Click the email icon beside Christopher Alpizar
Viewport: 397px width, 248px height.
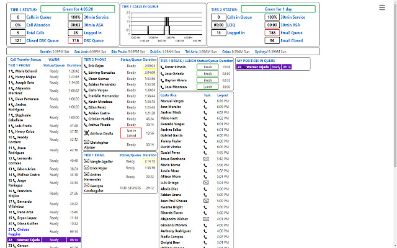[x=87, y=143]
